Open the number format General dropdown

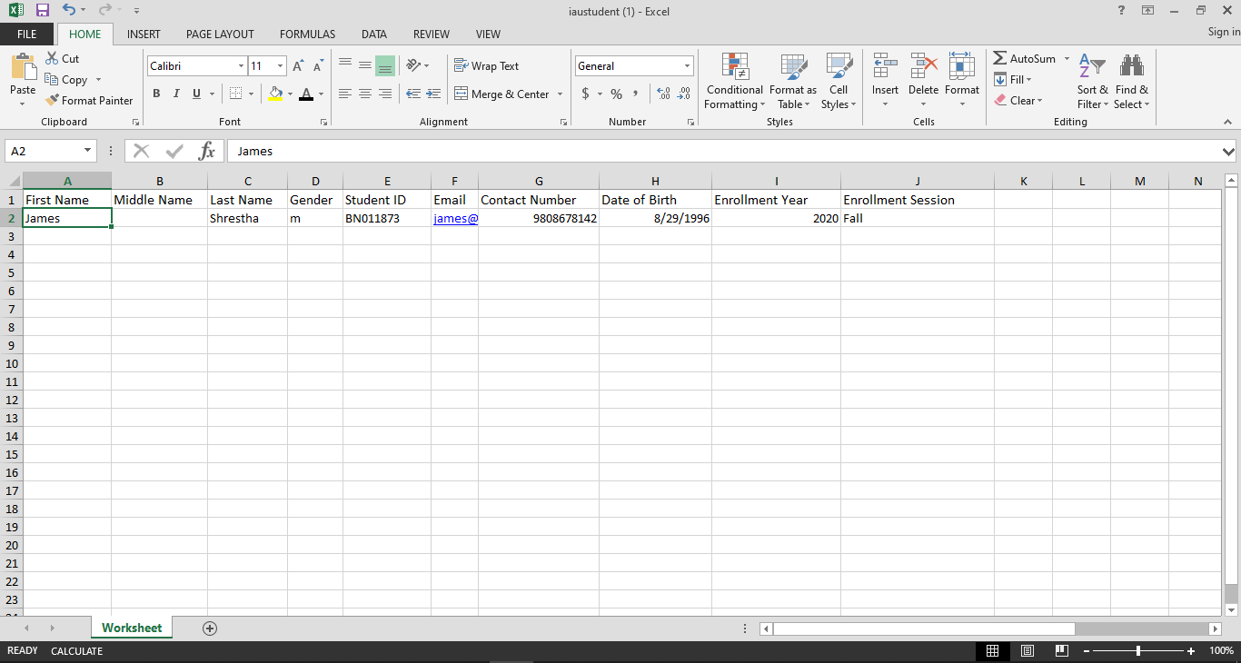[687, 66]
